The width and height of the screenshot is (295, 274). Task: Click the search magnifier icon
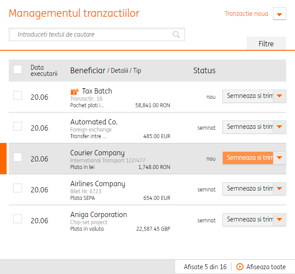[x=176, y=34]
